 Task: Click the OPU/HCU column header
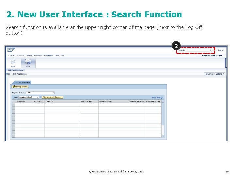click(x=50, y=101)
